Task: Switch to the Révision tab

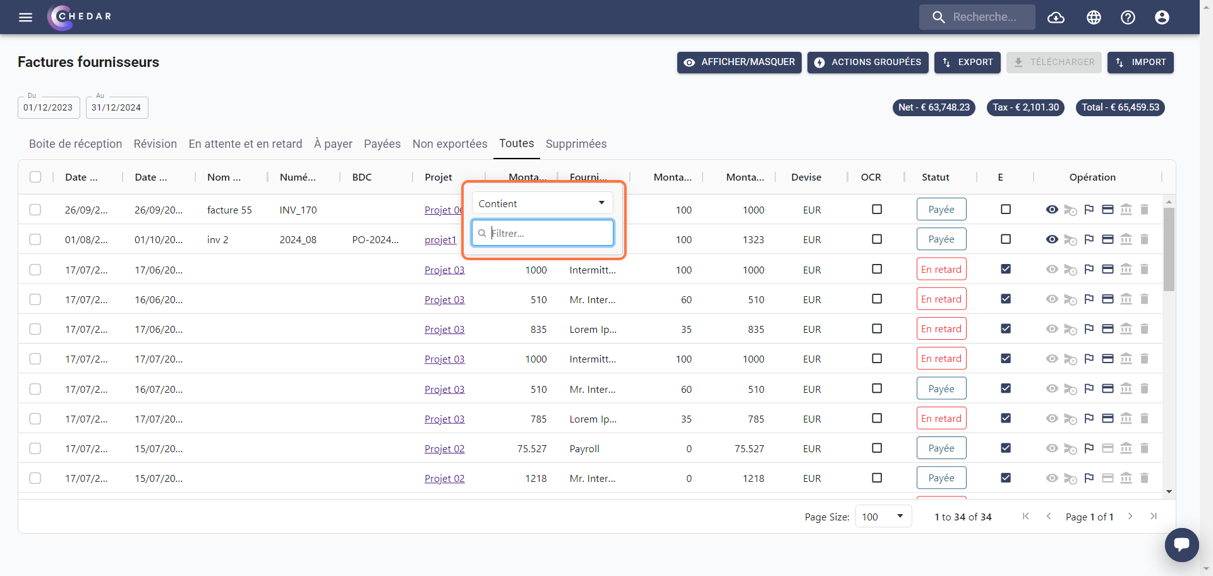Action: (x=155, y=144)
